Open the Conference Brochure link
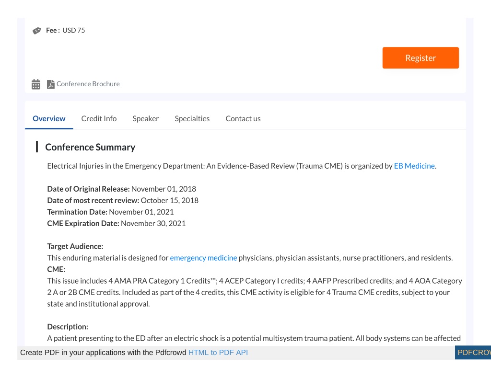The height and width of the screenshot is (379, 491). click(x=88, y=84)
